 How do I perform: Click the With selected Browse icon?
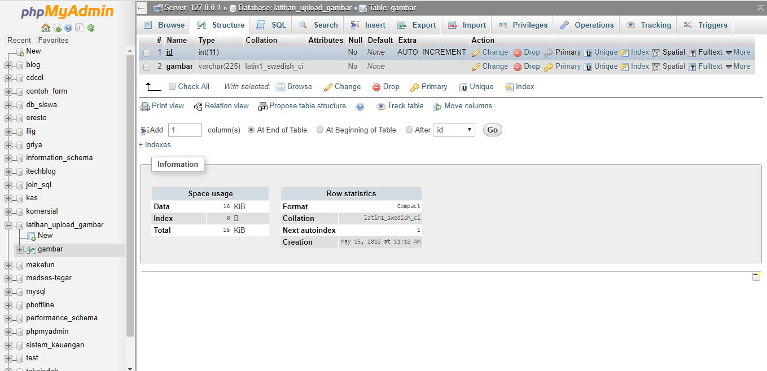click(x=280, y=87)
